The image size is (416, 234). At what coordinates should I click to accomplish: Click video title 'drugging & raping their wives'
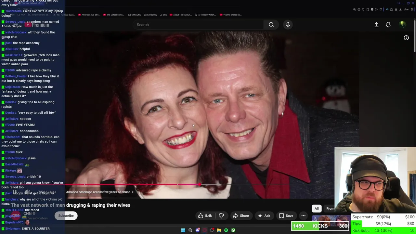point(98,205)
